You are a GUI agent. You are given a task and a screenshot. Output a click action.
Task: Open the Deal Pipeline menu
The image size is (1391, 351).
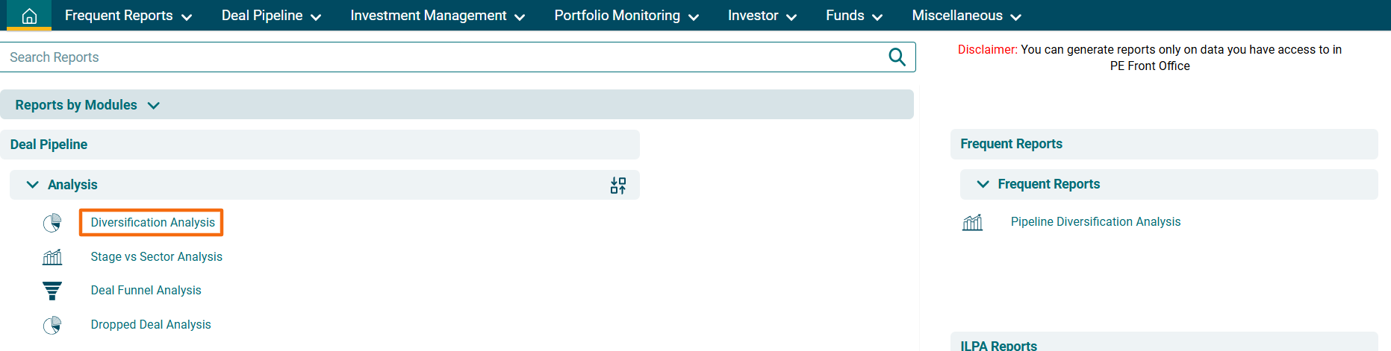coord(271,16)
